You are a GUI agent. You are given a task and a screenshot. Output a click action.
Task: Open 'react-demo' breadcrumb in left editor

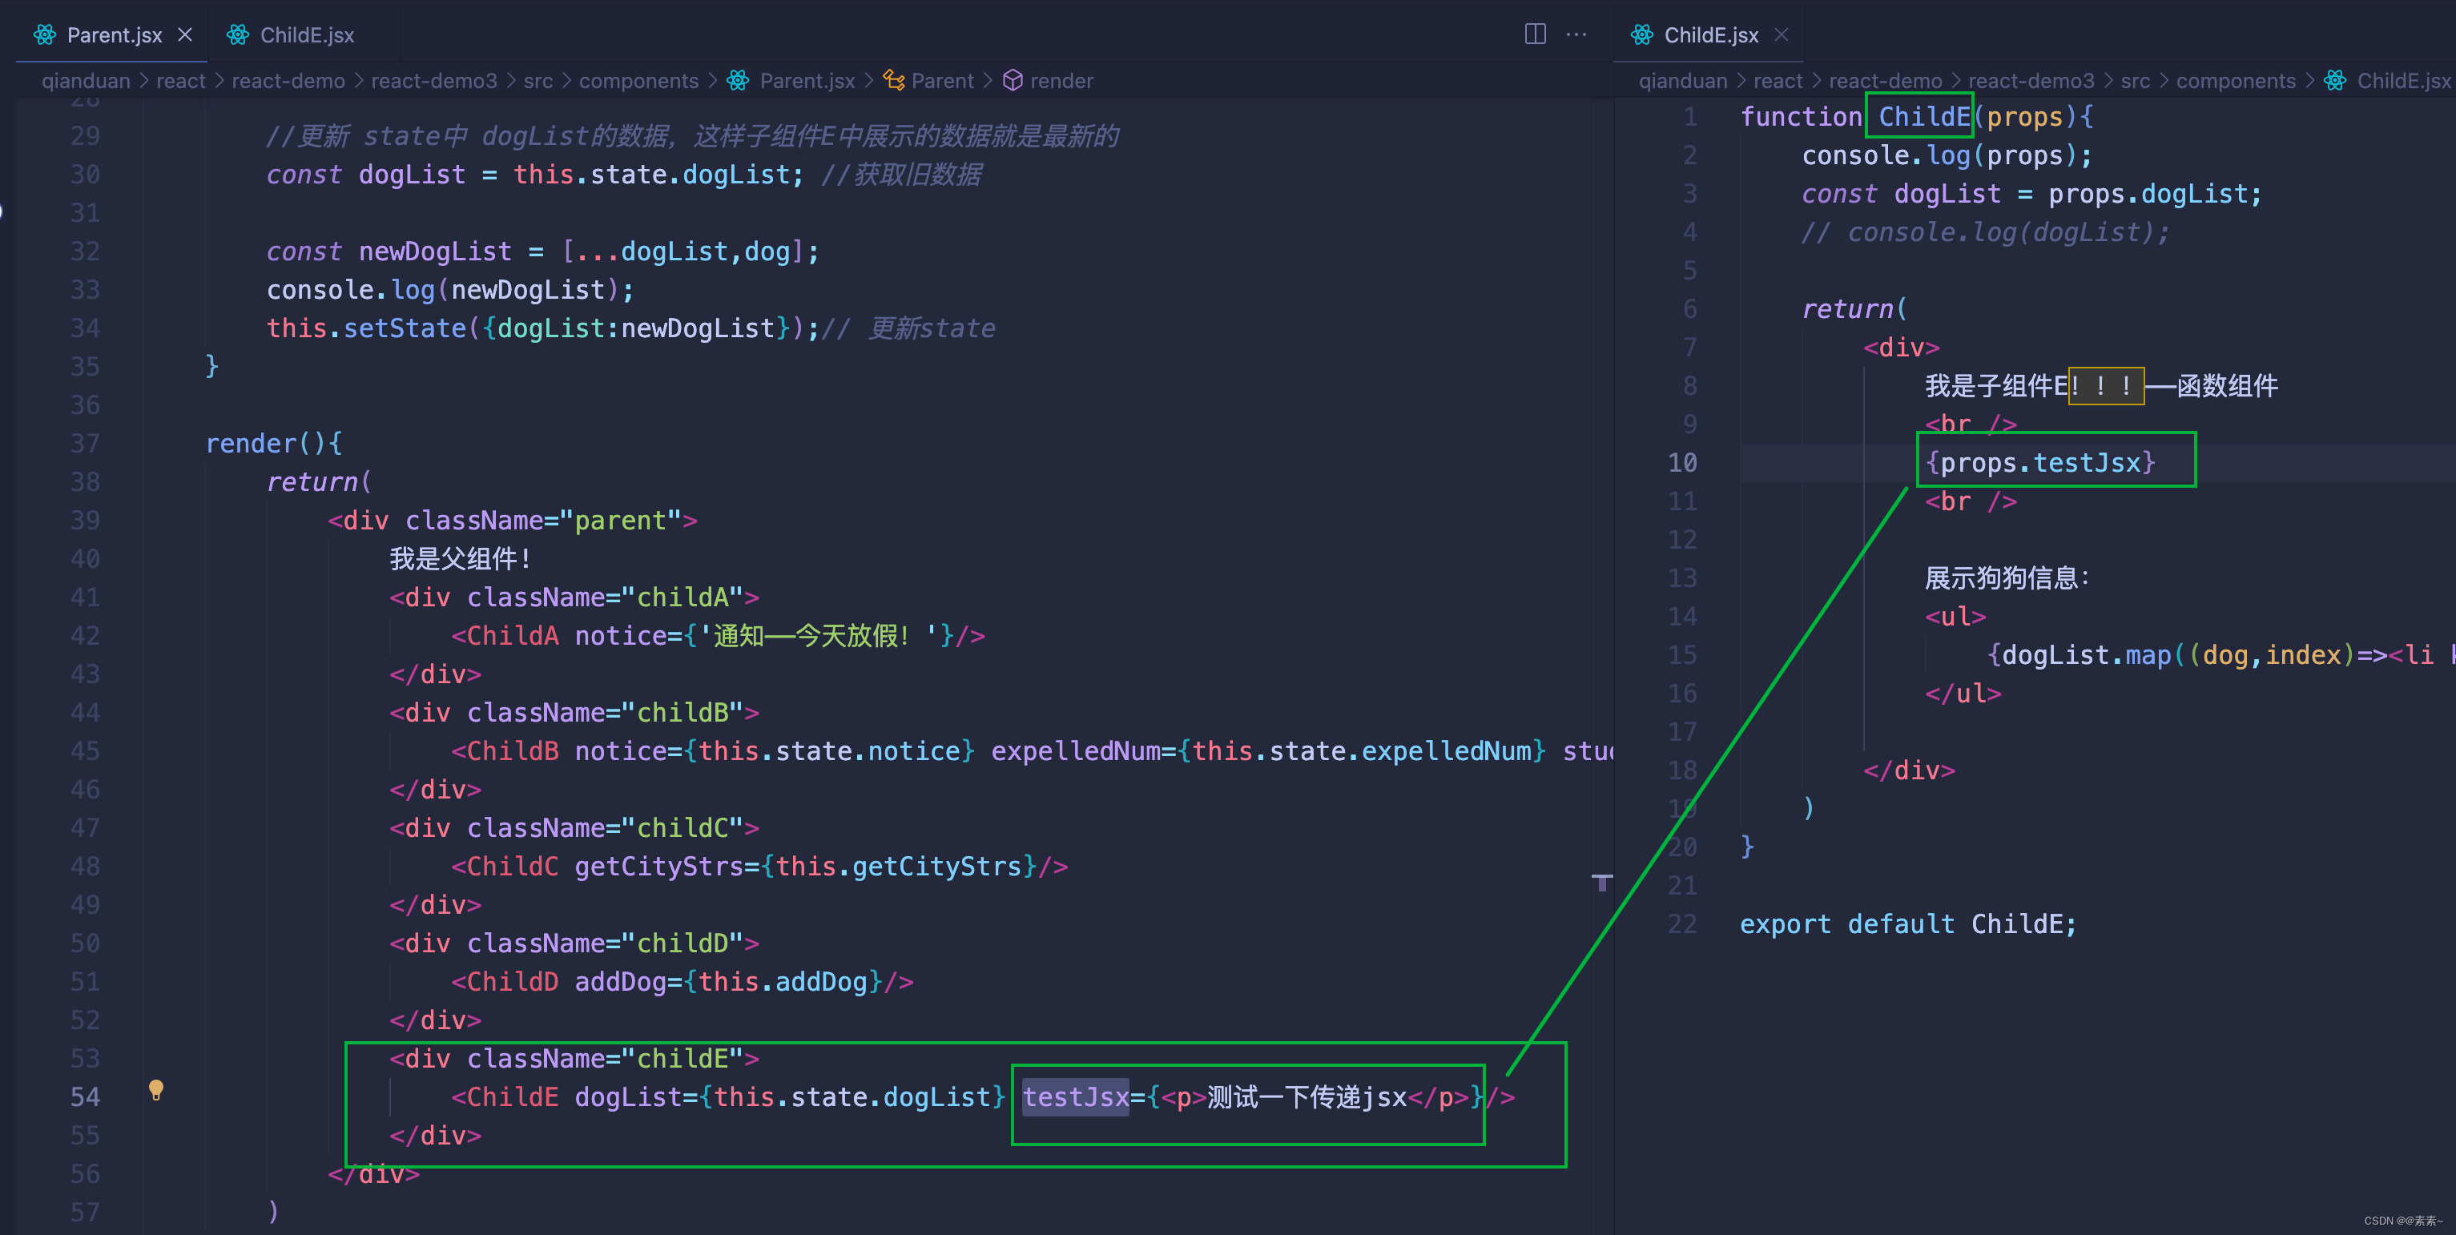[x=288, y=81]
